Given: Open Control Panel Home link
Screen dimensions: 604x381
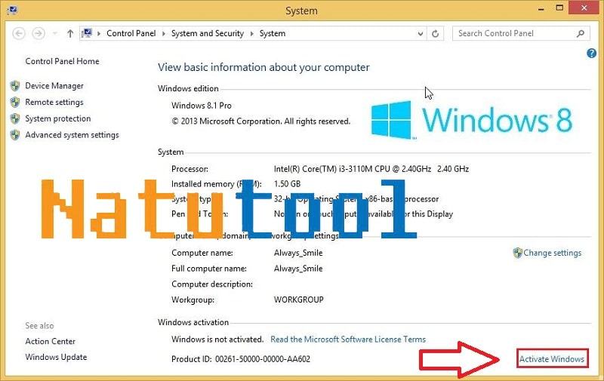Looking at the screenshot, I should click(62, 61).
